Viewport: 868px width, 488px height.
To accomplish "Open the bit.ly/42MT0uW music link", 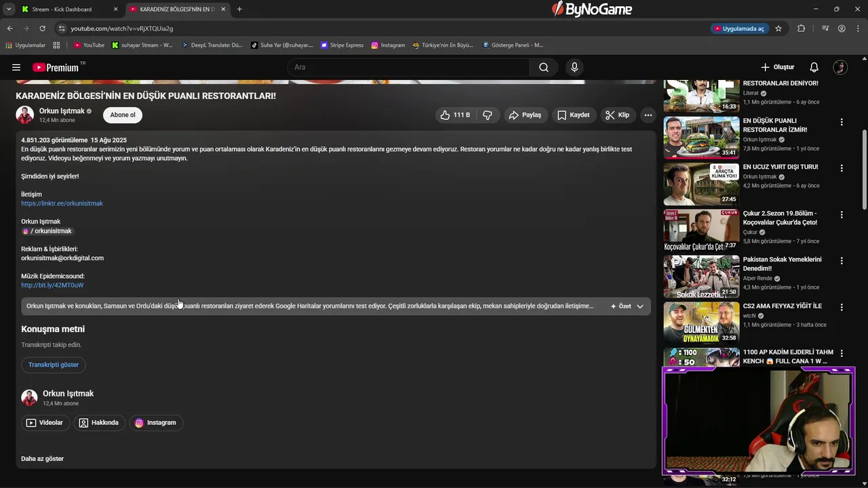I will point(52,285).
